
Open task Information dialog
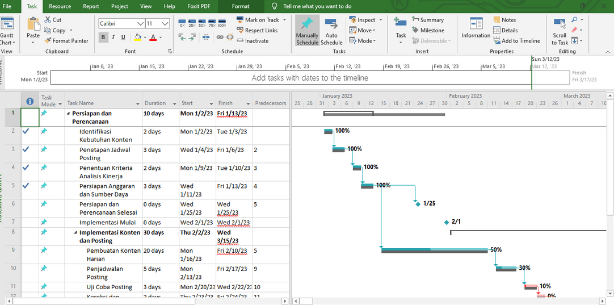pyautogui.click(x=476, y=28)
